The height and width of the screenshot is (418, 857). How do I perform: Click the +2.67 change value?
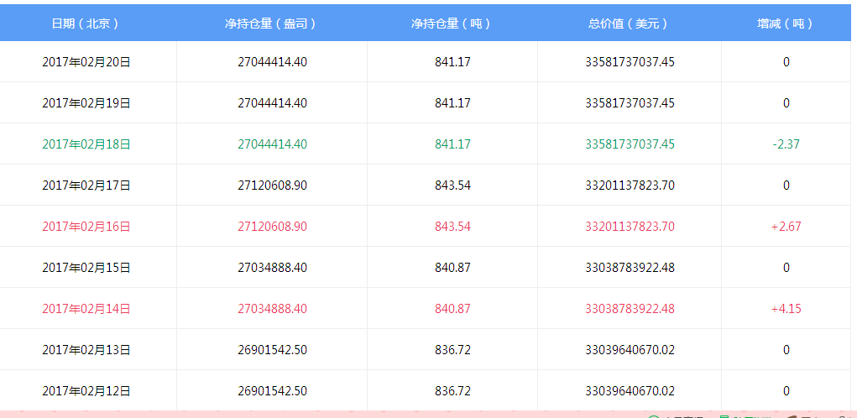tap(786, 227)
